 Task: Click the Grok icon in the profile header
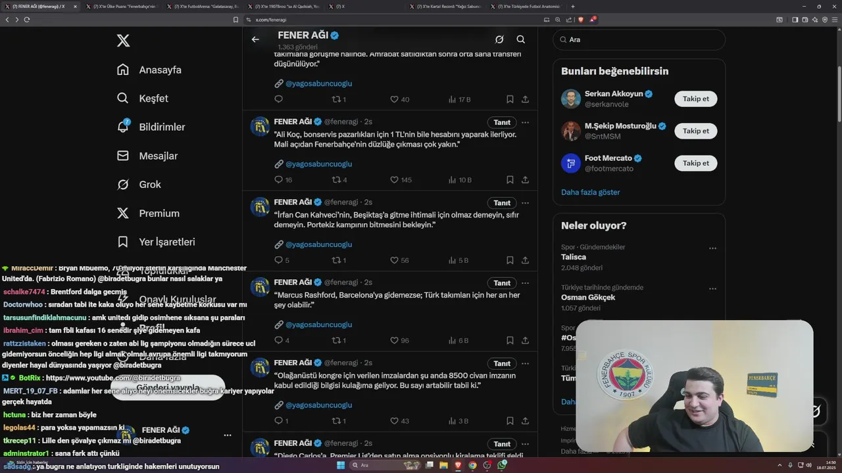coord(499,39)
